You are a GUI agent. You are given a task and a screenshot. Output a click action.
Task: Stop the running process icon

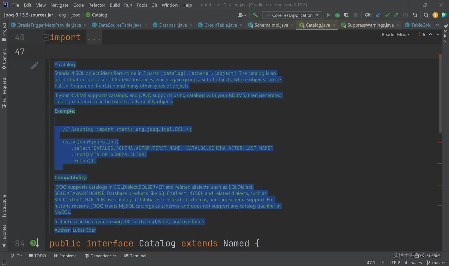(x=355, y=15)
